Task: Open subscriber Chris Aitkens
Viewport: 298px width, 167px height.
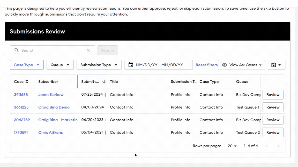Action: [x=50, y=132]
